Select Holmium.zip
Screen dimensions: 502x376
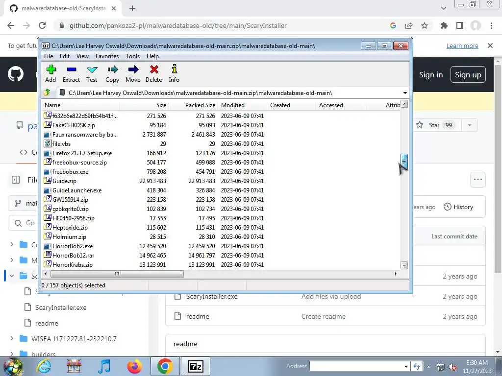coord(69,237)
